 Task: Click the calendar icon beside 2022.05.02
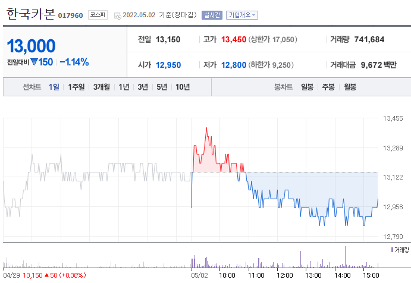(x=117, y=15)
